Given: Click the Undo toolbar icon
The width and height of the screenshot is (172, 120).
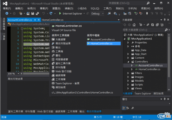Looking at the screenshot, I should (x=44, y=13).
